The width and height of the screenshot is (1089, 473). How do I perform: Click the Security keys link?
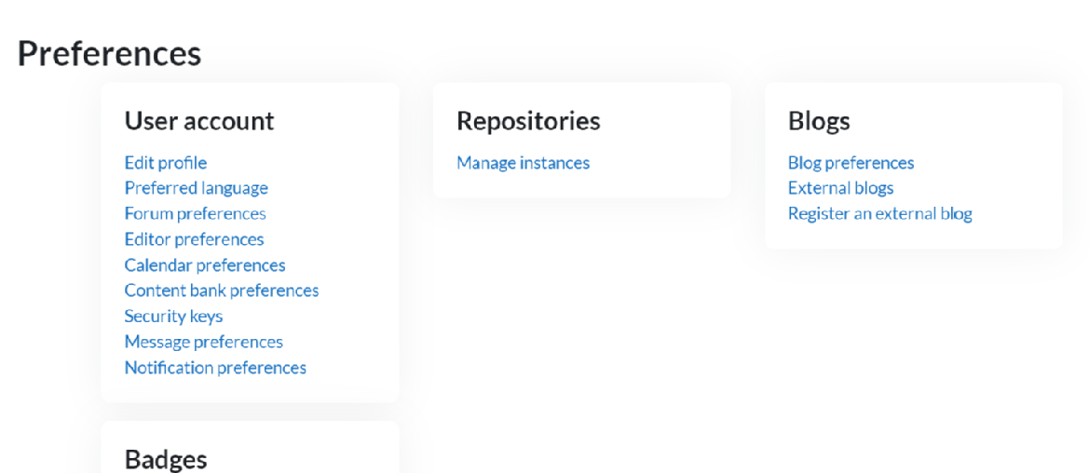[x=173, y=317]
